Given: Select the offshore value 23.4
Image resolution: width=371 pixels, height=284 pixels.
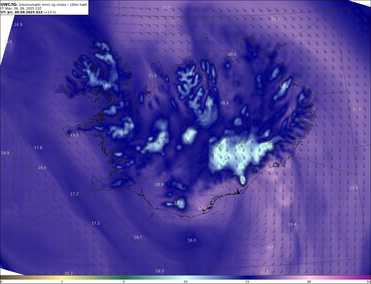Looking at the screenshot, I should [x=357, y=109].
